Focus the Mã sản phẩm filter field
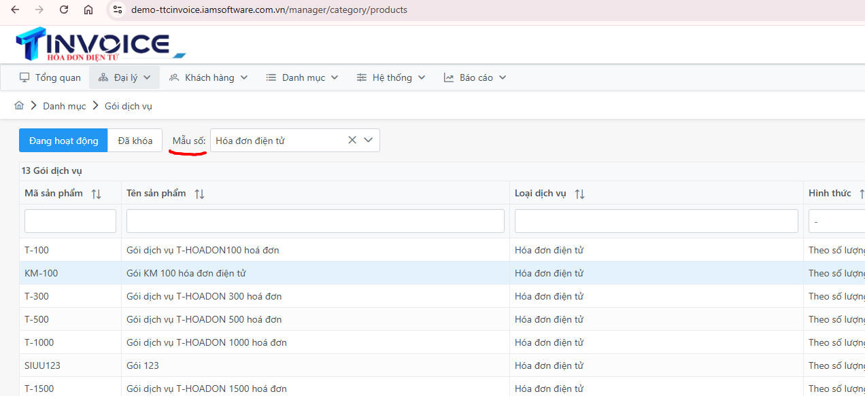 tap(71, 221)
